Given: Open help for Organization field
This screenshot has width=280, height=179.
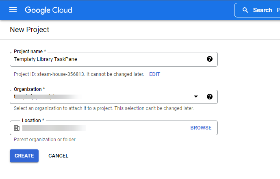Looking at the screenshot, I should coord(210,97).
